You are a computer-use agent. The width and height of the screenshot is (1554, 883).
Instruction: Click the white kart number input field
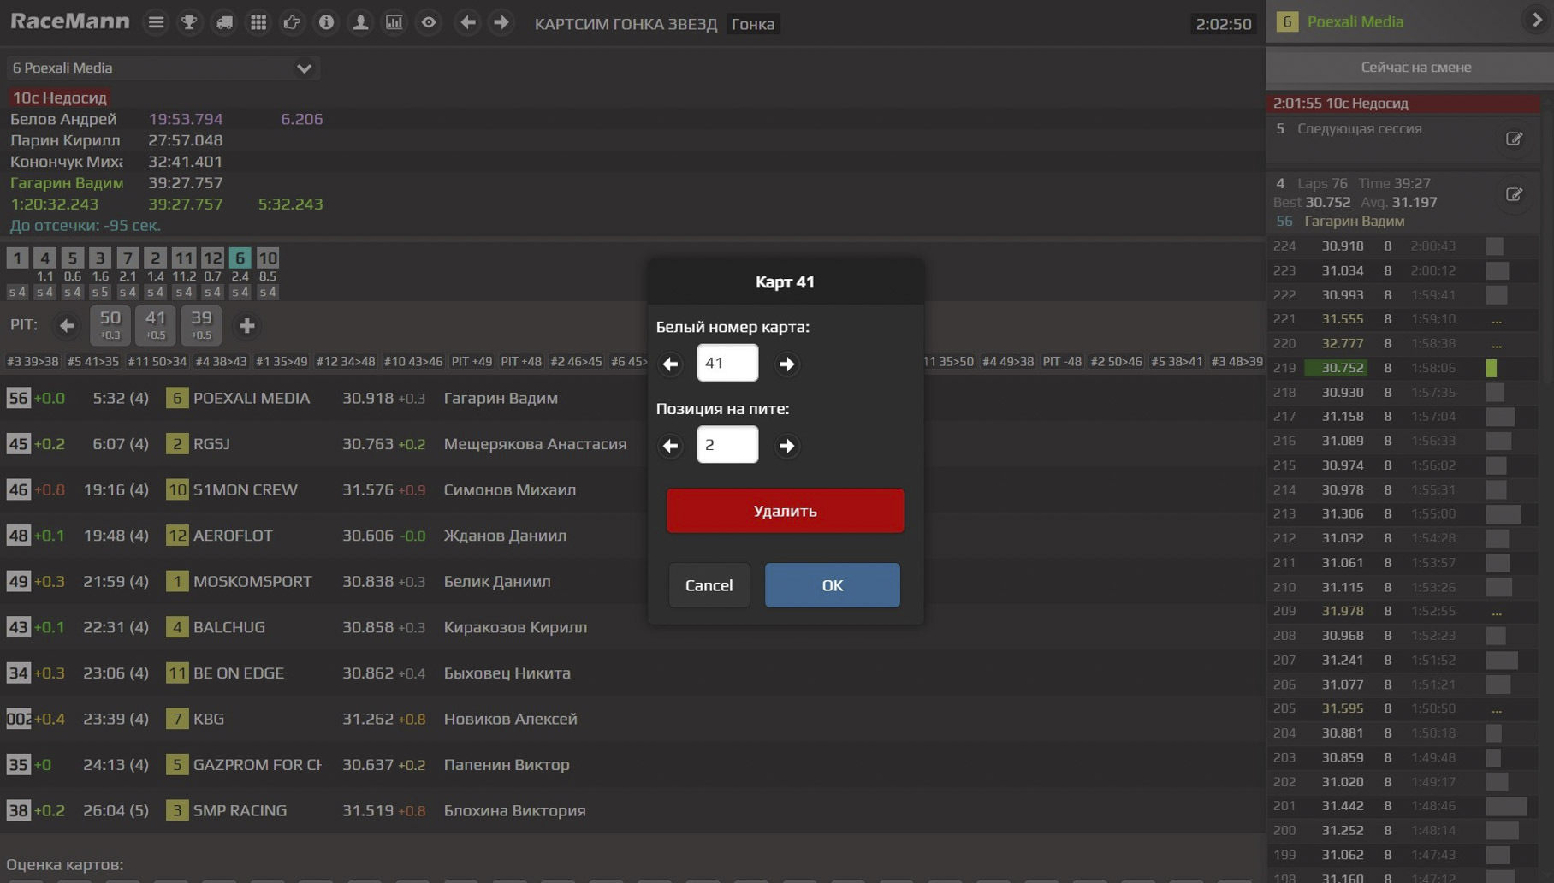click(727, 363)
